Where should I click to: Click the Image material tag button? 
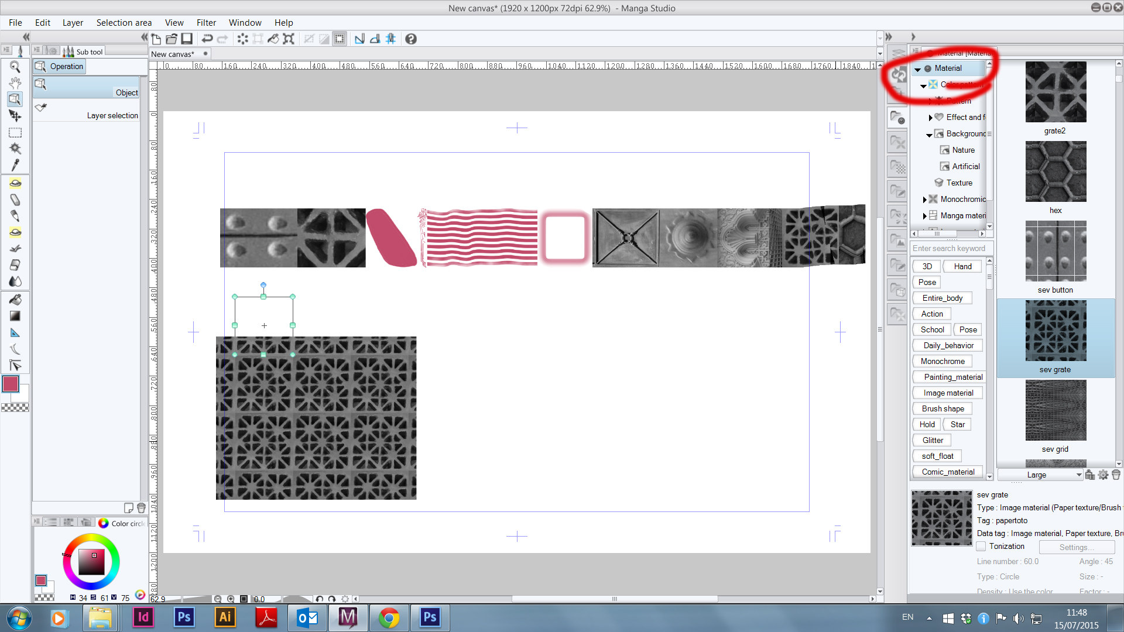pos(948,393)
